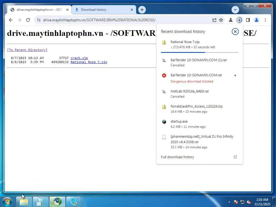
Task: Open the taskbar clock showing 2:10 AM
Action: point(262,202)
